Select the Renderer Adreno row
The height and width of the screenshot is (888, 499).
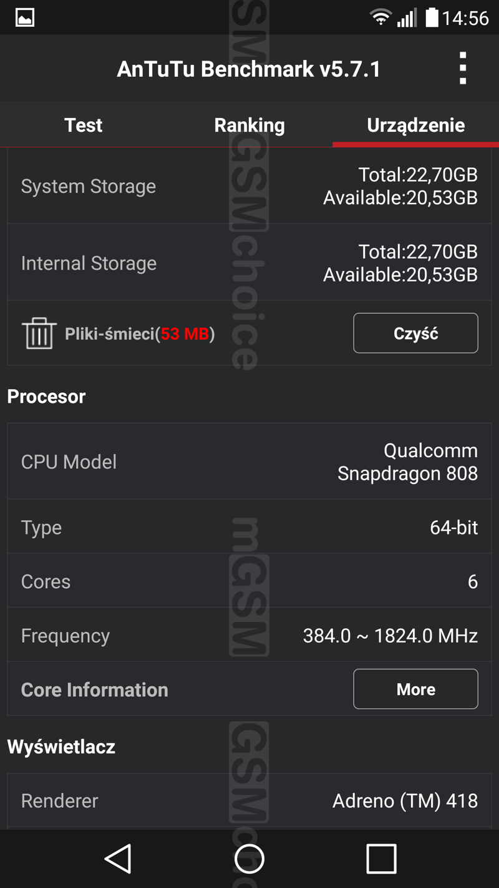pos(249,801)
